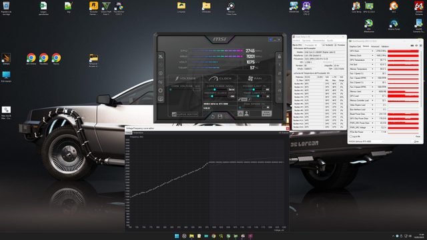Toggle the profile lock icon in Afterburner
This screenshot has height=240, width=427.
[x=280, y=57]
